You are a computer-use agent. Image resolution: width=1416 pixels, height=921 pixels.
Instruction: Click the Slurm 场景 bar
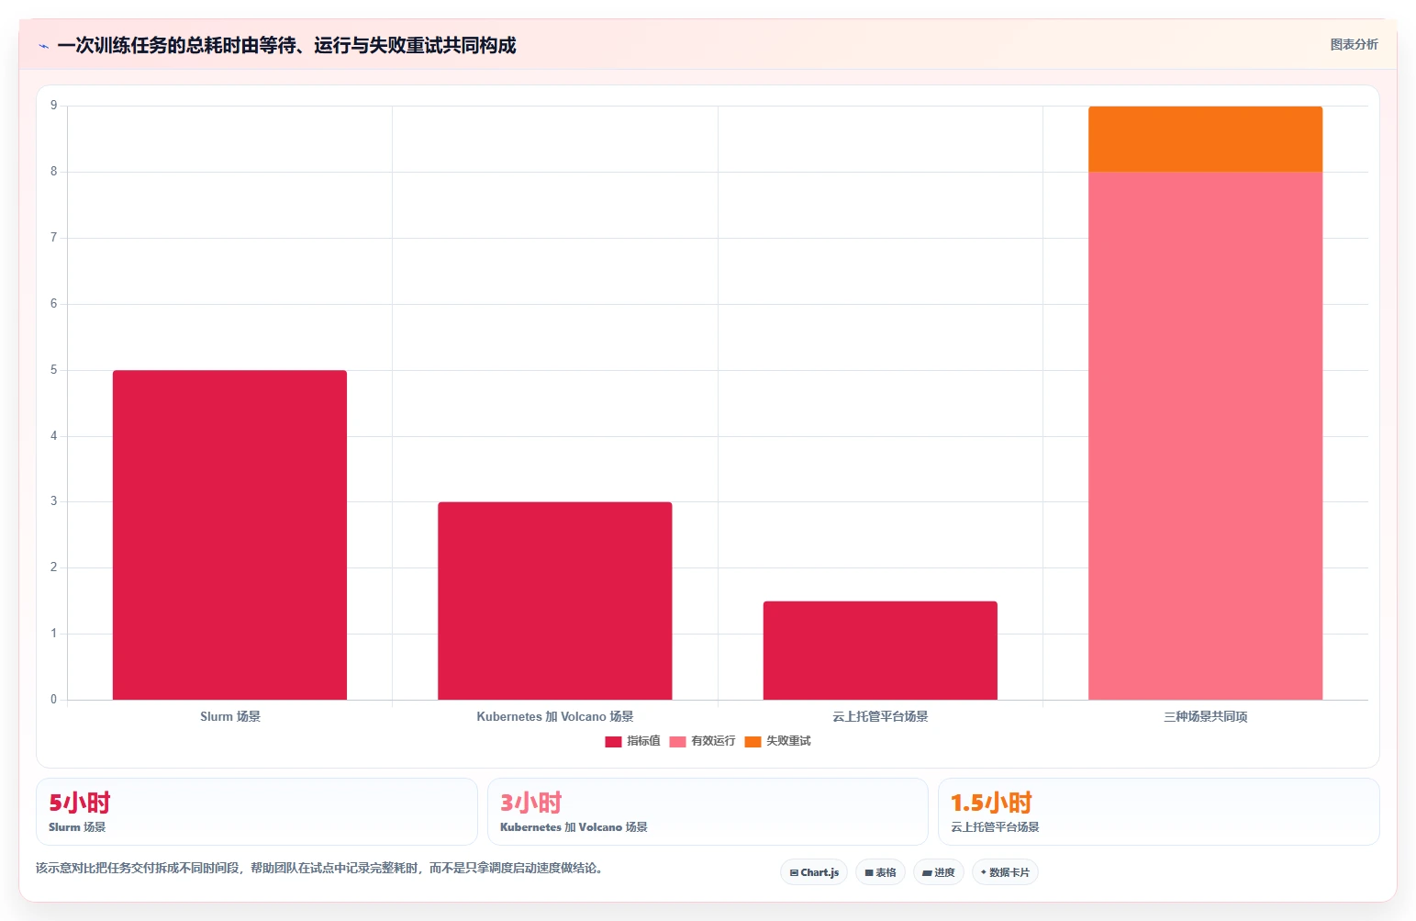(x=229, y=534)
